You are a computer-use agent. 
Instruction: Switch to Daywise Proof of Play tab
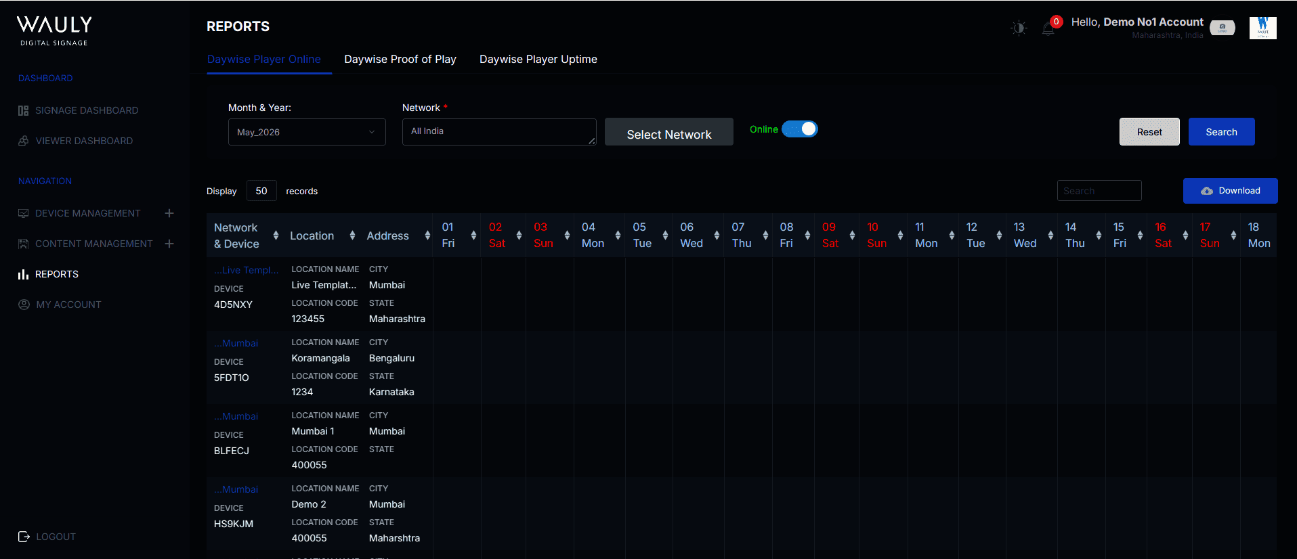point(400,60)
